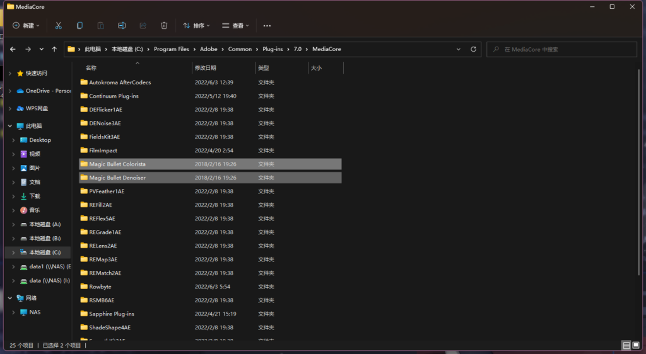Select the DEFlicker1AE folder
This screenshot has height=354, width=646.
tap(210, 110)
